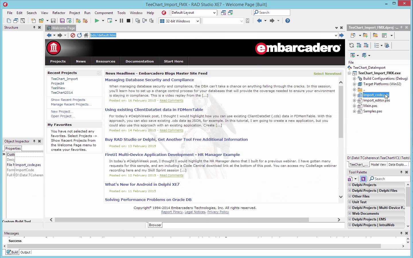Click the browser Back arrow
413x258 pixels.
[49, 35]
